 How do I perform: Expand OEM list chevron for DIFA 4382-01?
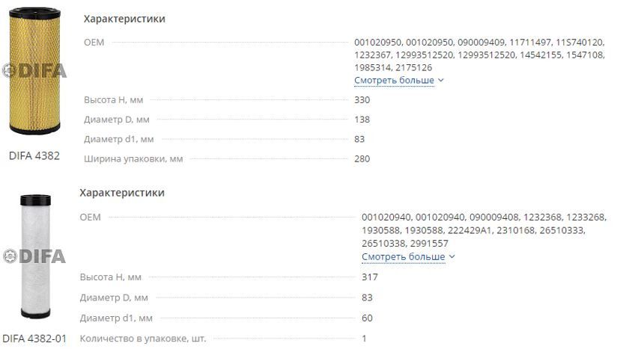(452, 257)
